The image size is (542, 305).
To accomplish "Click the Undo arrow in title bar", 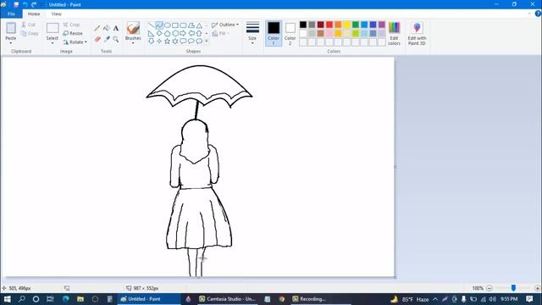I will pos(25,4).
